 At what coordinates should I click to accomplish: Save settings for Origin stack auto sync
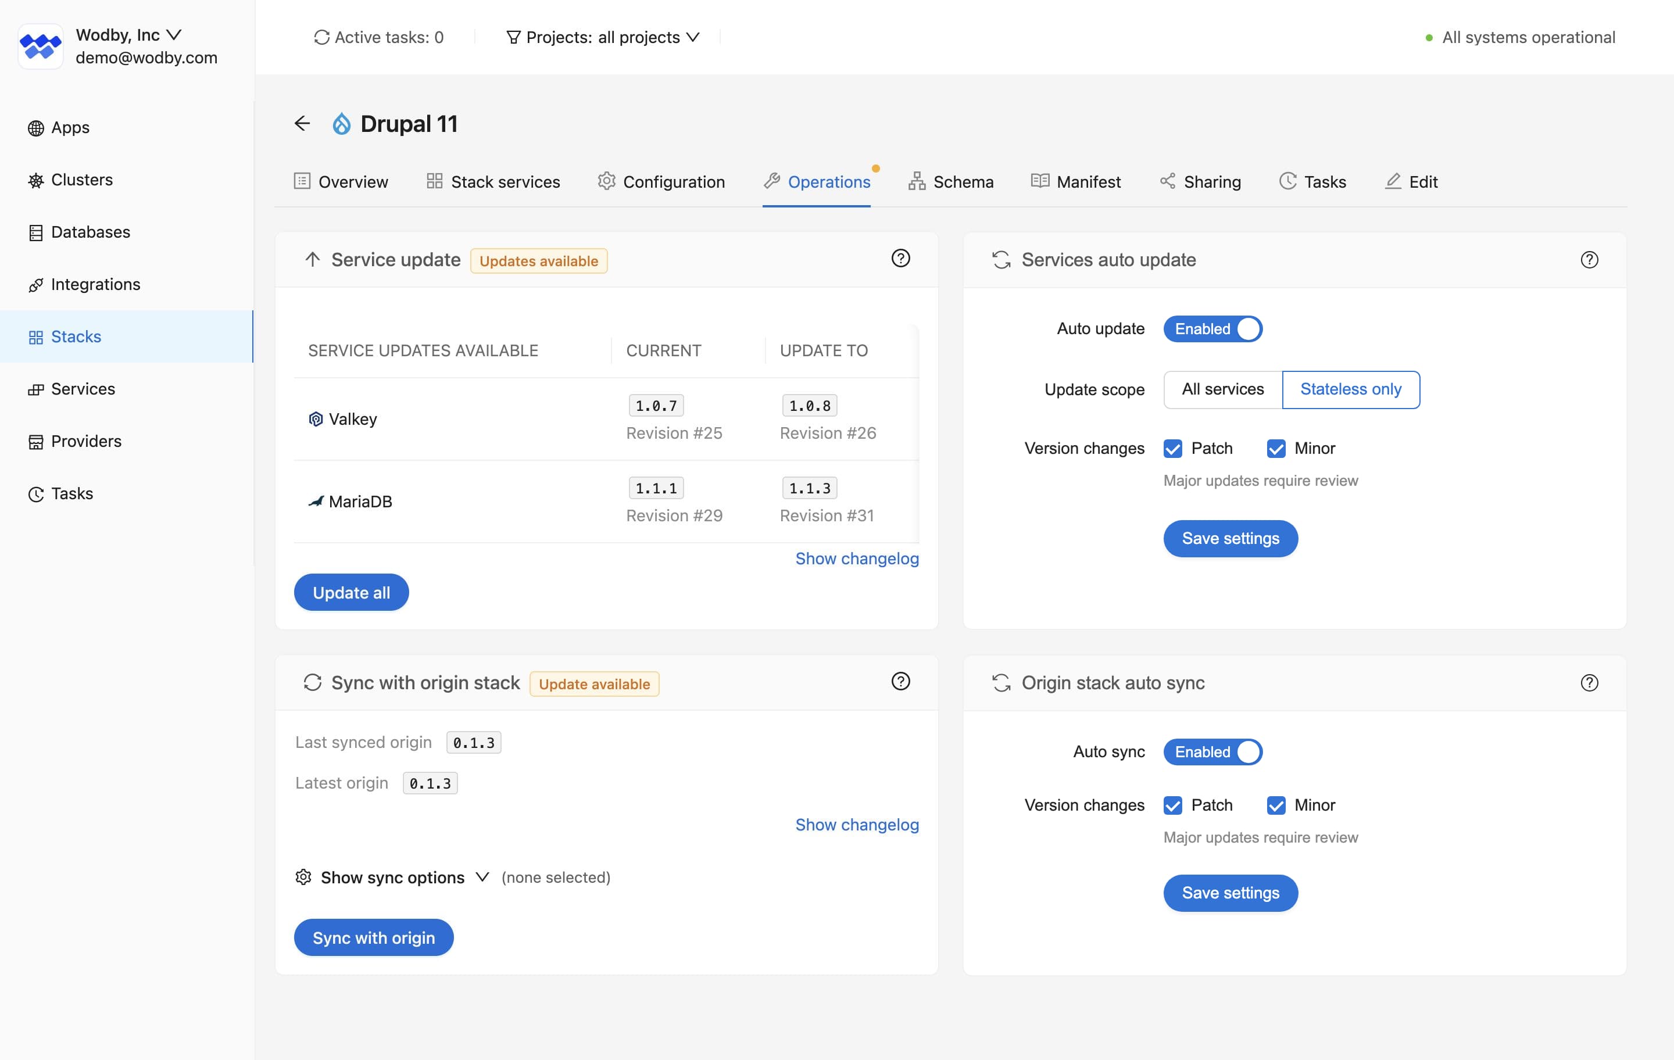[x=1230, y=893]
